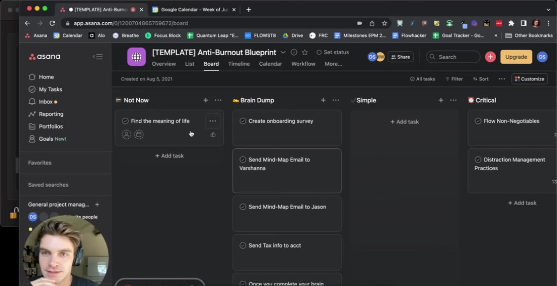
Task: Open DS profile avatar menu
Action: coord(542,57)
